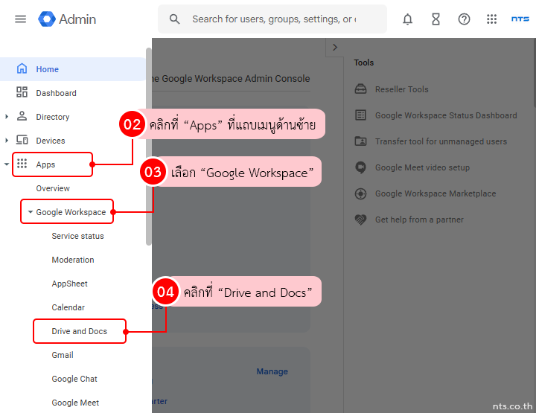The image size is (536, 413).
Task: Select Drive and Docs in the sidebar
Action: pyautogui.click(x=79, y=331)
